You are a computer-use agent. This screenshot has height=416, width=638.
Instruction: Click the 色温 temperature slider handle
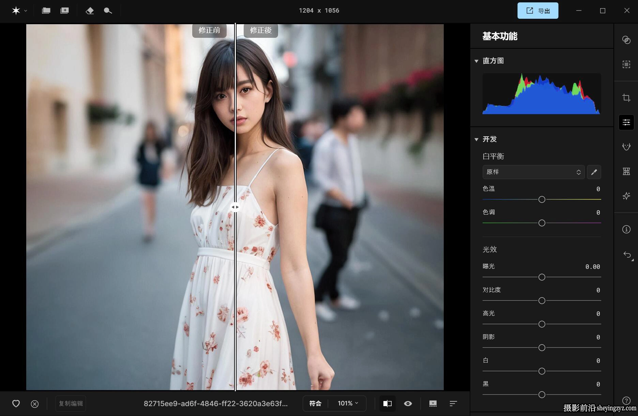[x=542, y=199]
